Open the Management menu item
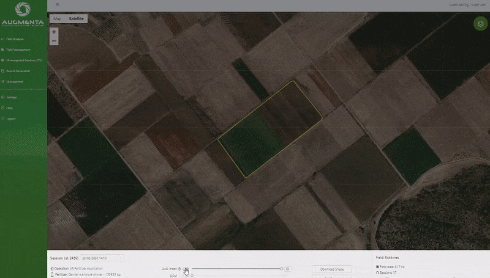Image resolution: width=490 pixels, height=278 pixels. pyautogui.click(x=15, y=81)
